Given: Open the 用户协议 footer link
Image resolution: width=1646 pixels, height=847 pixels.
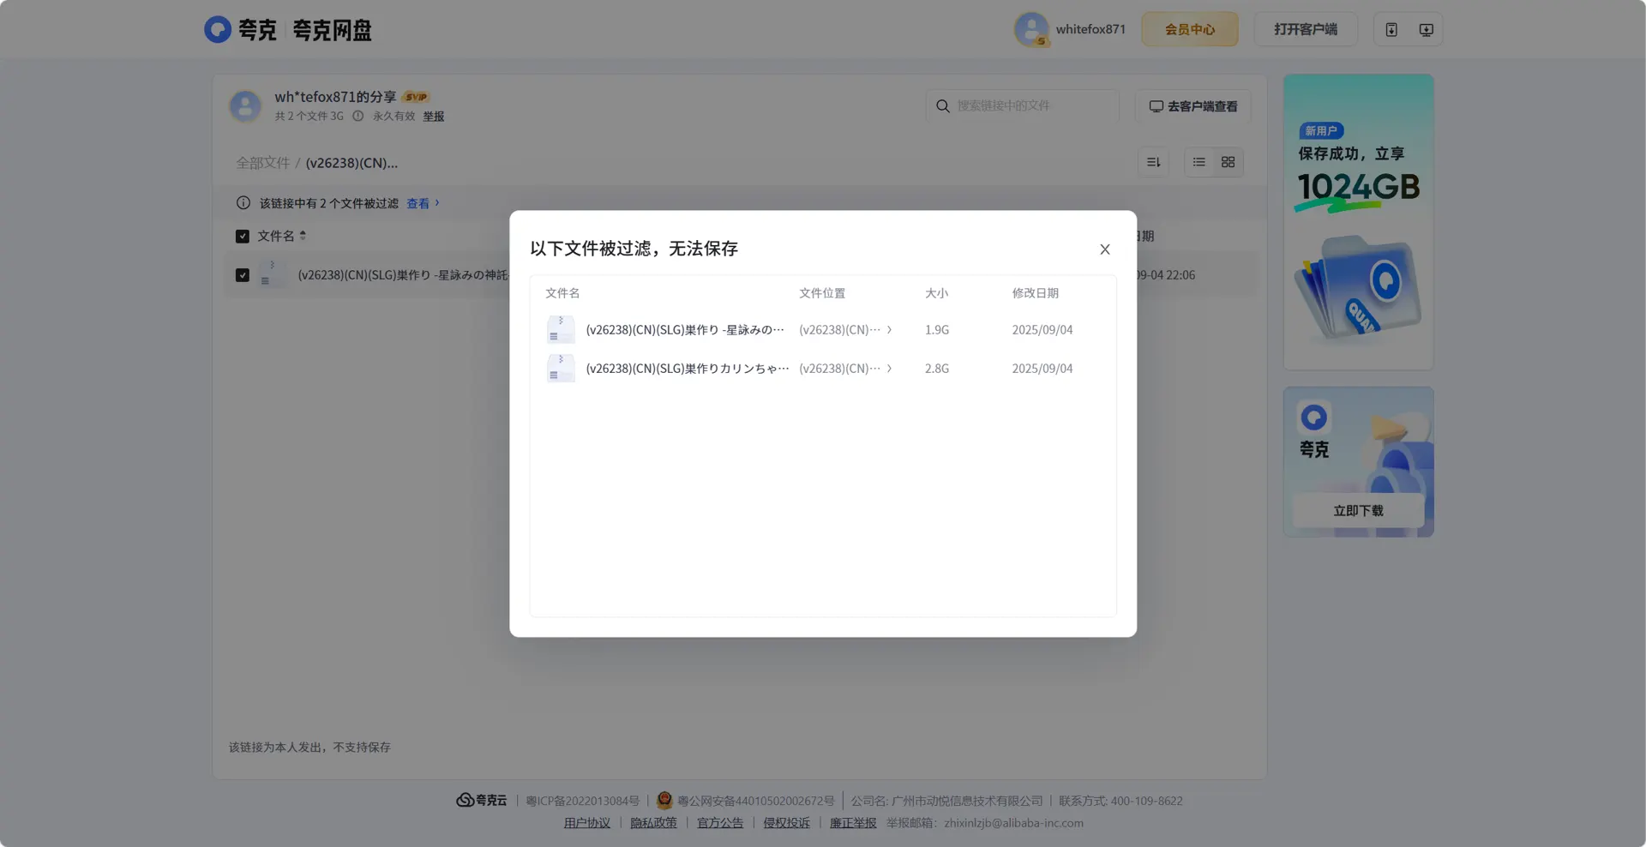Looking at the screenshot, I should point(587,823).
